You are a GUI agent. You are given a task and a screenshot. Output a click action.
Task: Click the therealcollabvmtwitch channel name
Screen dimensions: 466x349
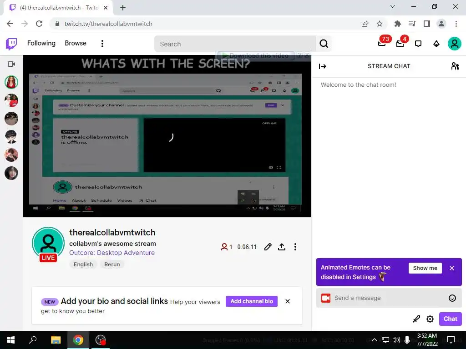coord(112,232)
